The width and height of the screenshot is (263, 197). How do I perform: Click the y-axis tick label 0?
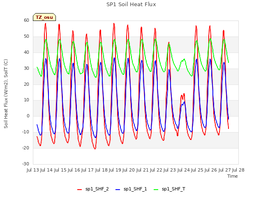pyautogui.click(x=28, y=116)
